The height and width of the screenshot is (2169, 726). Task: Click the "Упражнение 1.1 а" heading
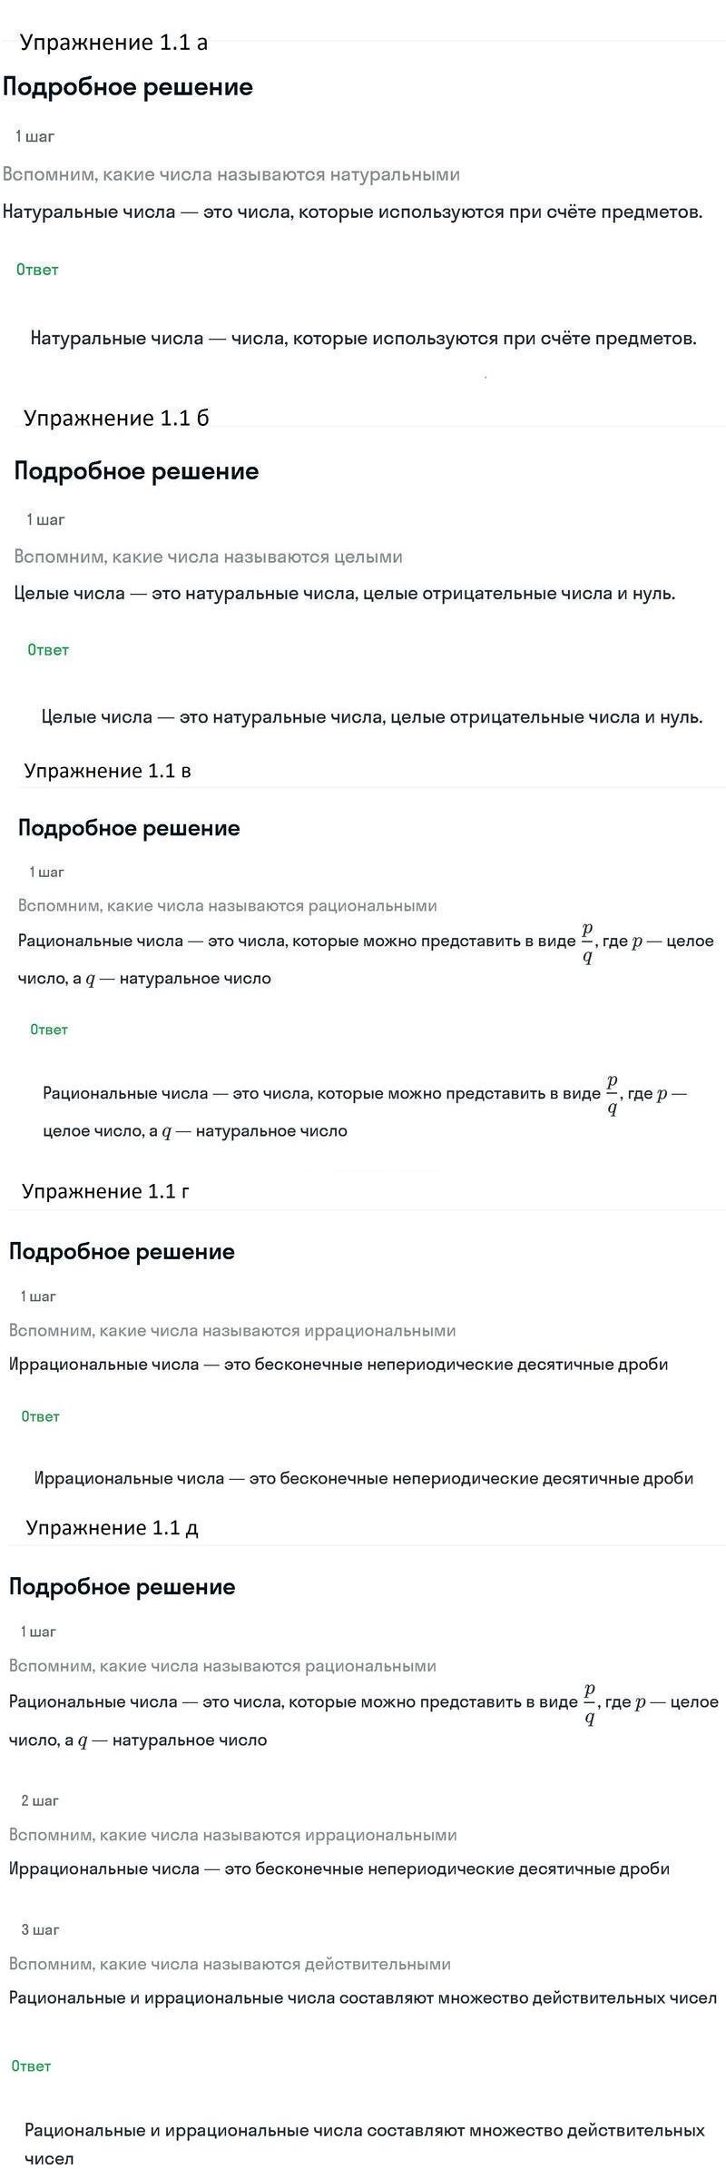click(113, 43)
